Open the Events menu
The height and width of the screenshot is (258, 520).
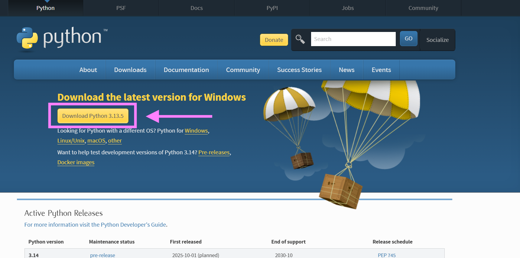381,70
